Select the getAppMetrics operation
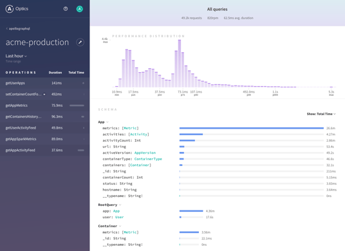Image resolution: width=345 pixels, height=251 pixels. [x=44, y=106]
